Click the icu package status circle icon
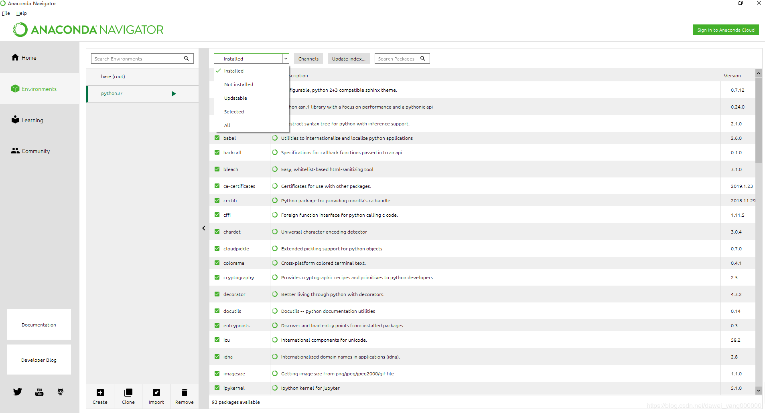765x413 pixels. point(275,340)
